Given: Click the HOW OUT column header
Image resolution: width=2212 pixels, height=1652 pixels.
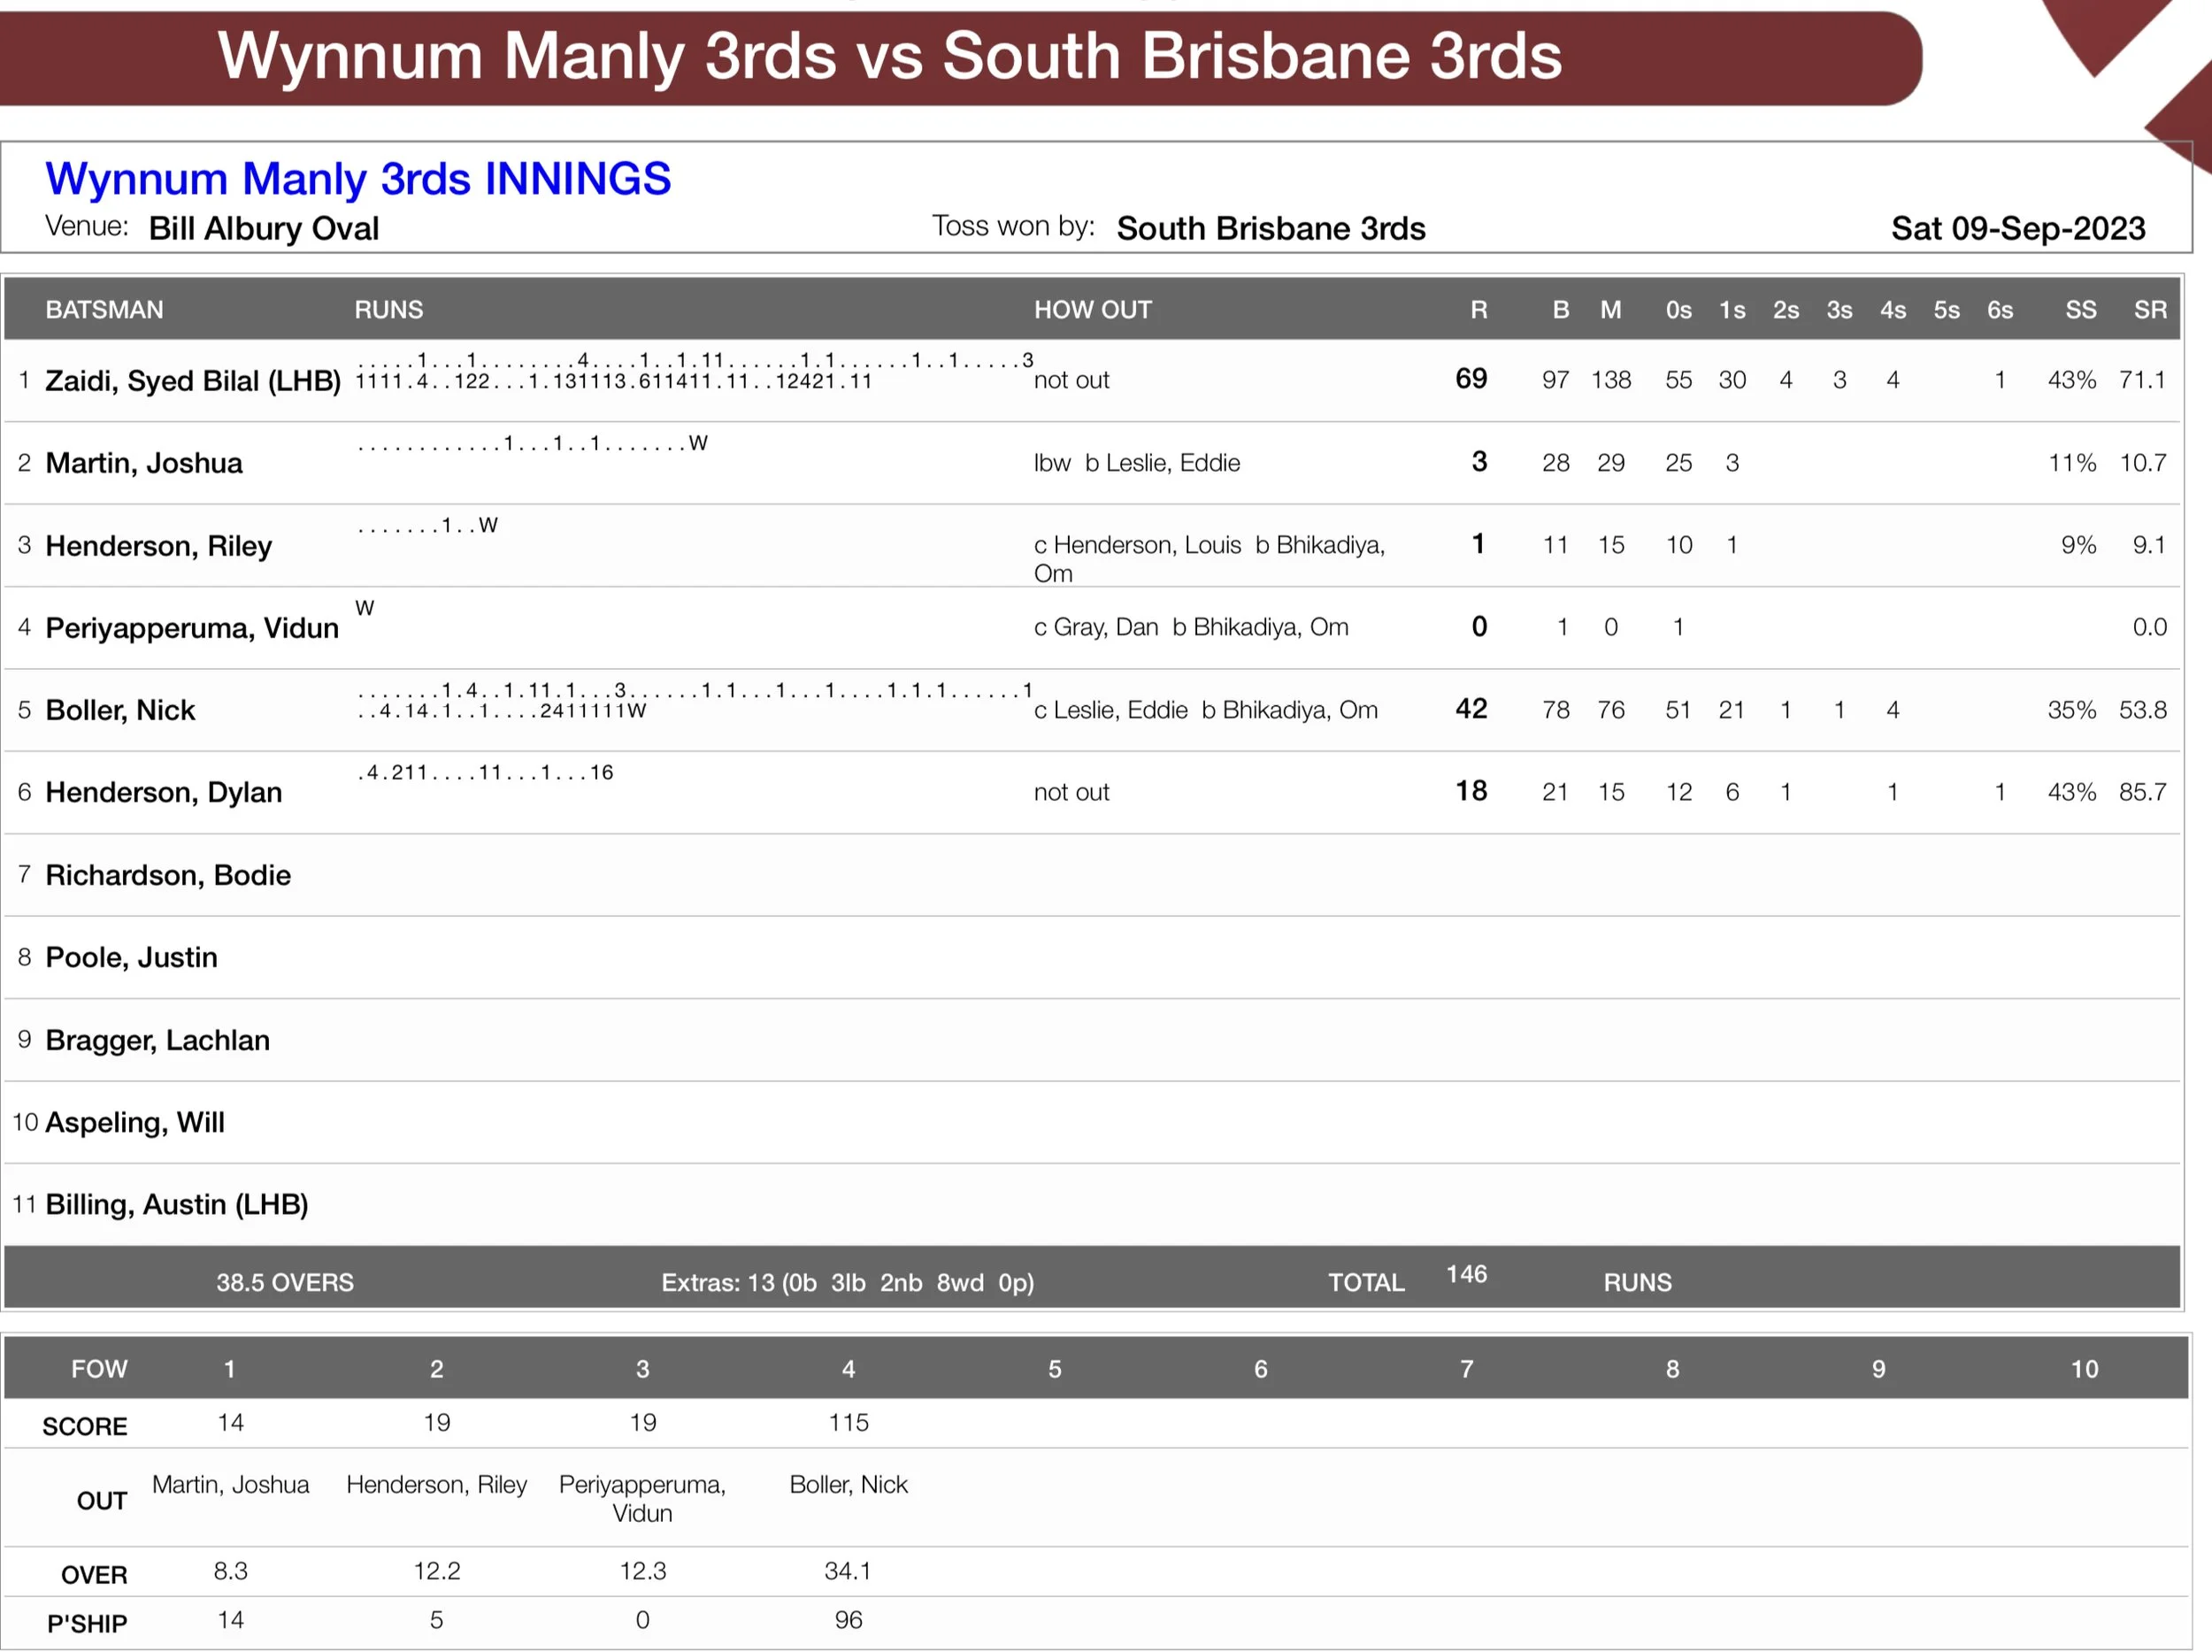Looking at the screenshot, I should [1092, 310].
